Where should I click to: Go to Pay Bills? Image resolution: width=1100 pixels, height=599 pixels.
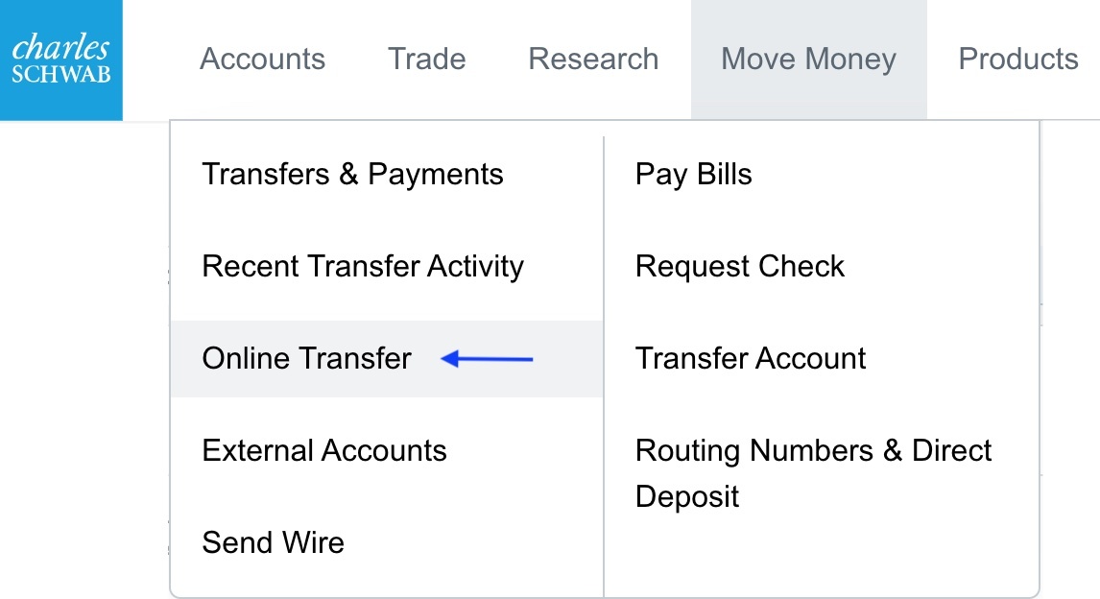(693, 175)
